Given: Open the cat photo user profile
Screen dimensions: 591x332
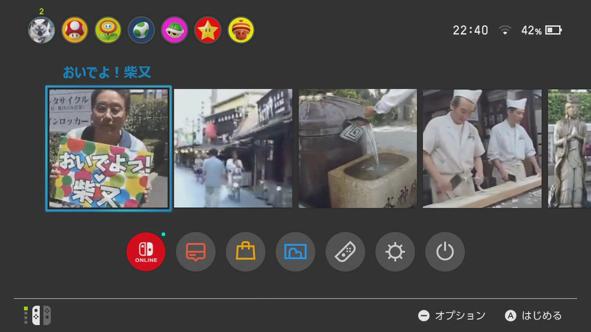Looking at the screenshot, I should click(x=41, y=30).
